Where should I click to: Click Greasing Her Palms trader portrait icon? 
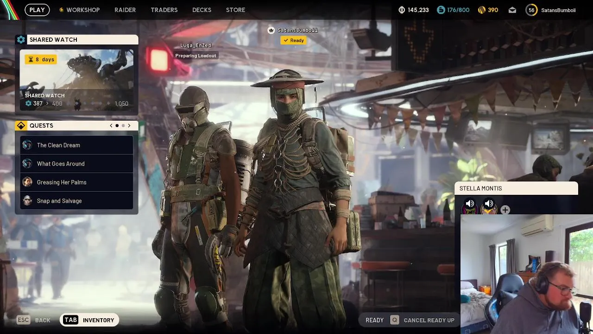[27, 182]
